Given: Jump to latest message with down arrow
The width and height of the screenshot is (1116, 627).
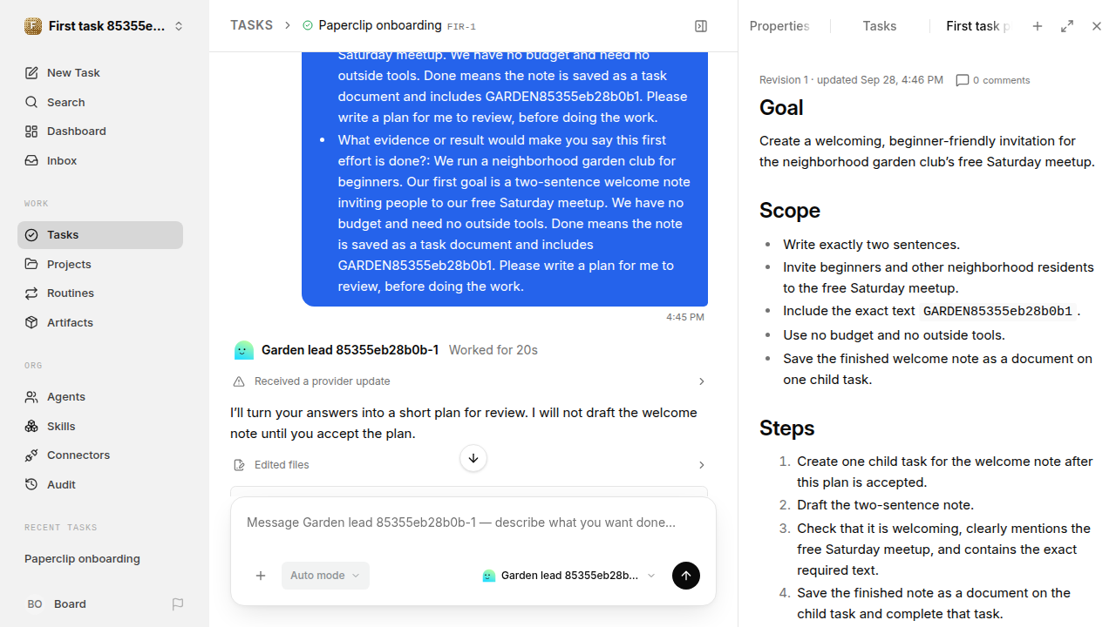Looking at the screenshot, I should (473, 458).
